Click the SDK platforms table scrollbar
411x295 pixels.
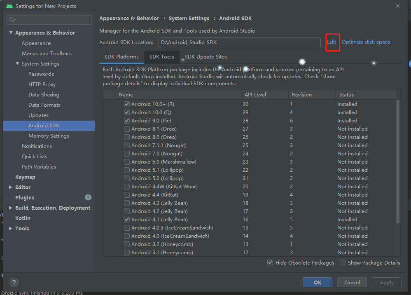point(398,161)
